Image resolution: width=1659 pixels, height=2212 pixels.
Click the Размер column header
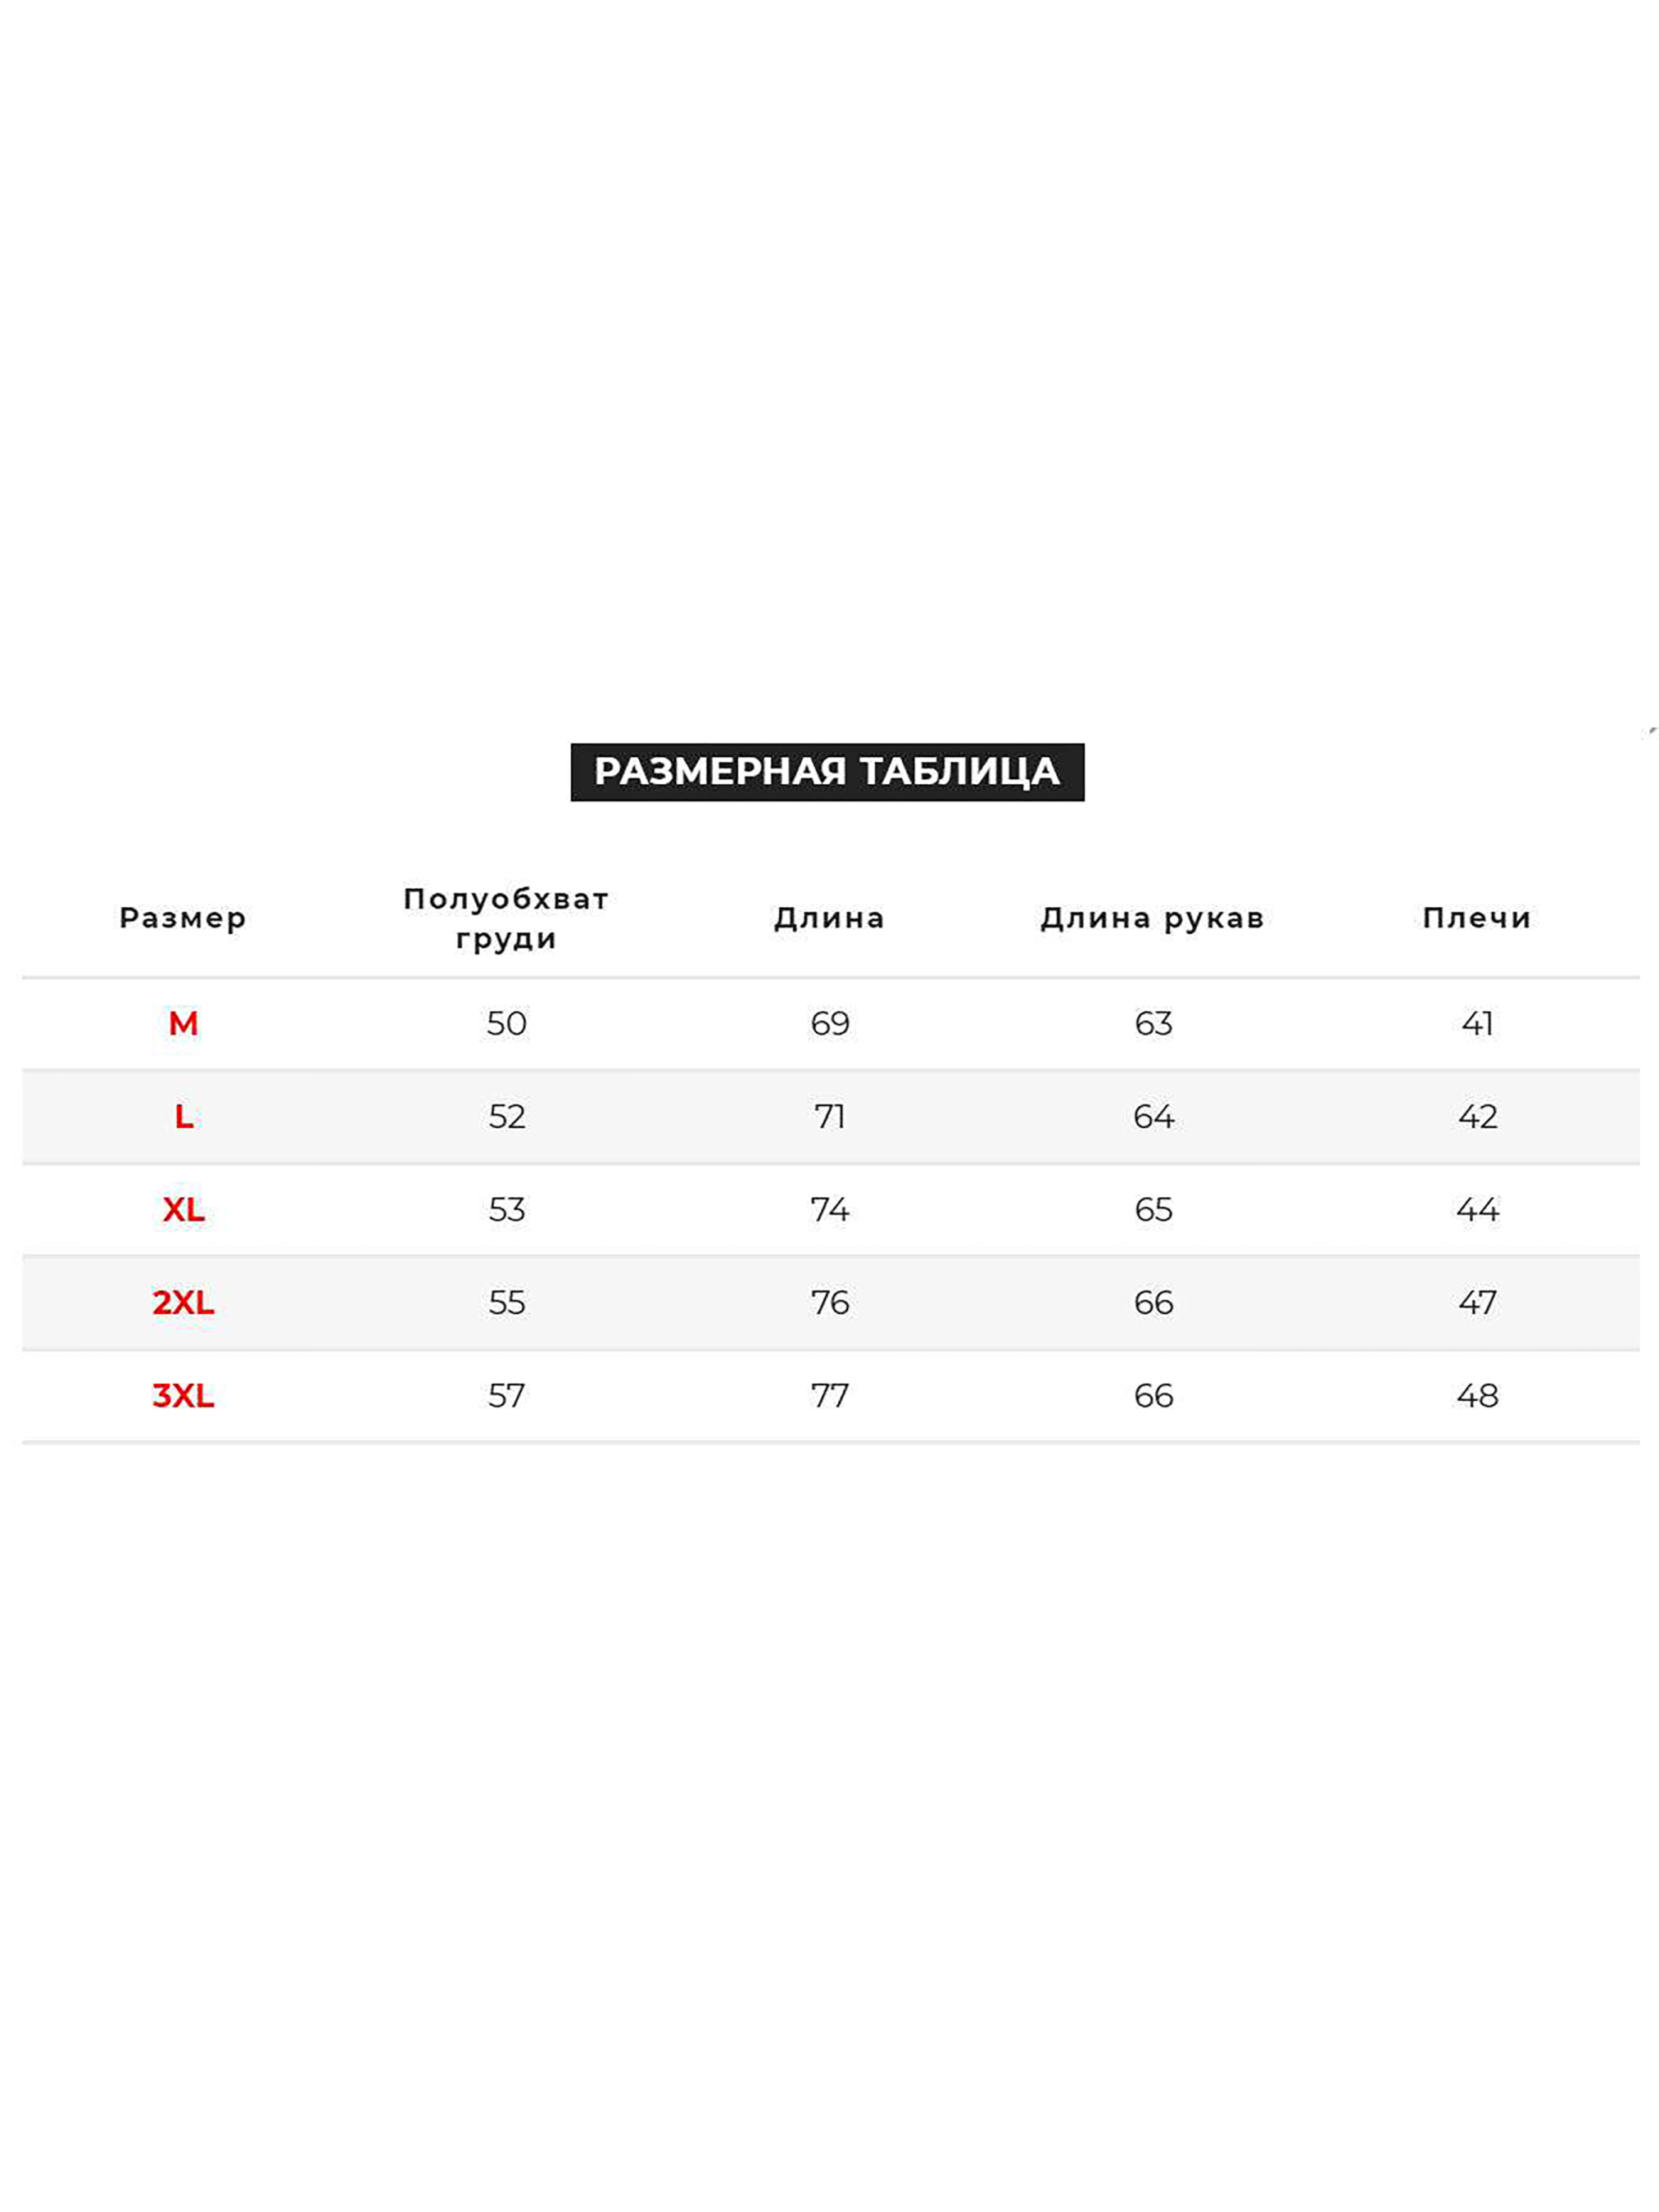tap(183, 918)
